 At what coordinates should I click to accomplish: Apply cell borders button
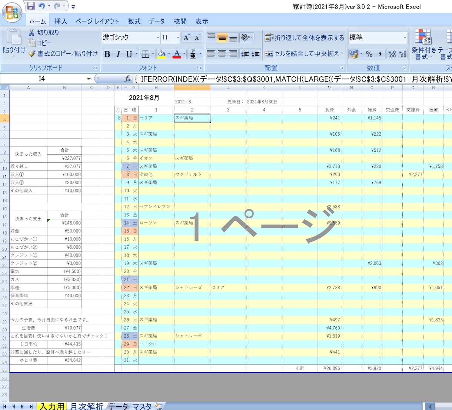[146, 54]
